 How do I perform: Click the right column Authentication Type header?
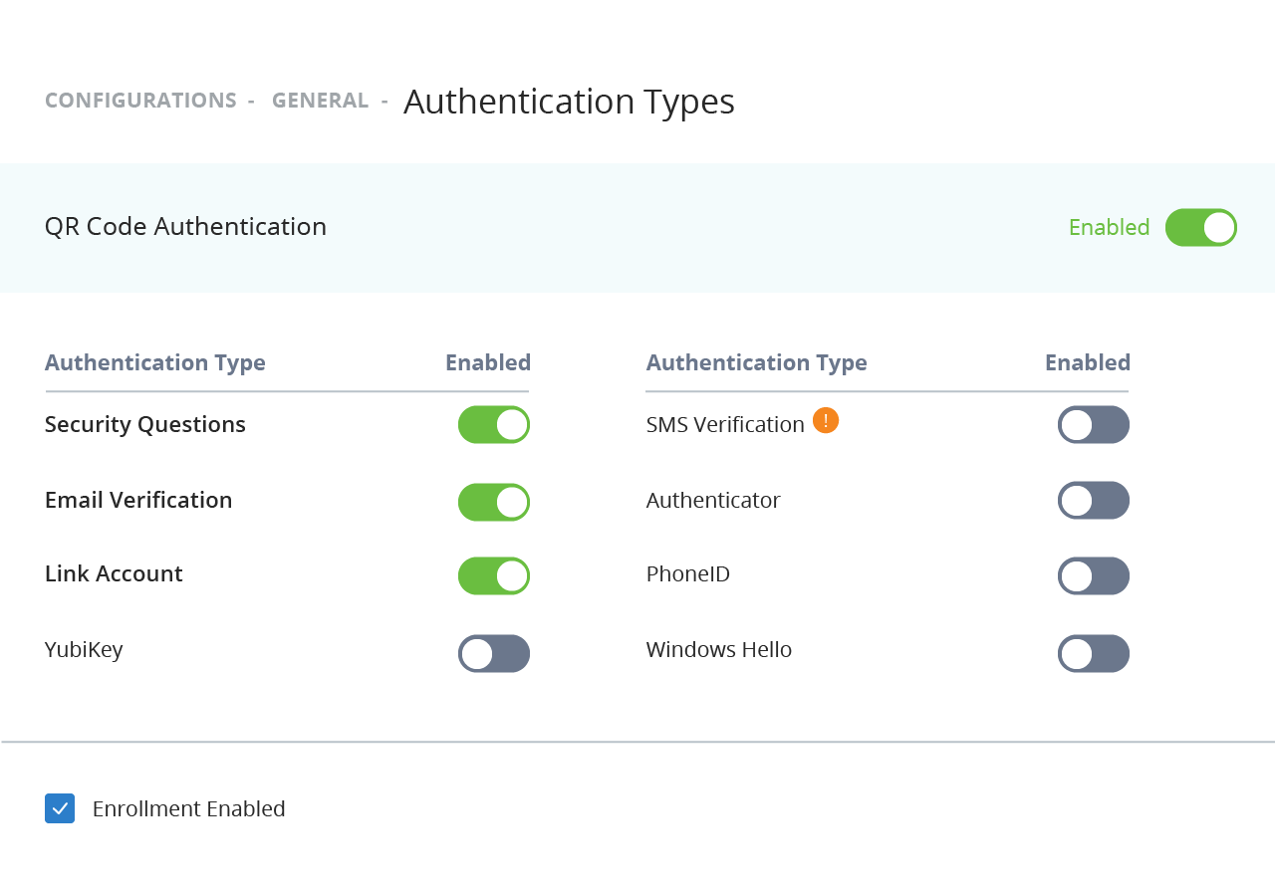pos(756,362)
